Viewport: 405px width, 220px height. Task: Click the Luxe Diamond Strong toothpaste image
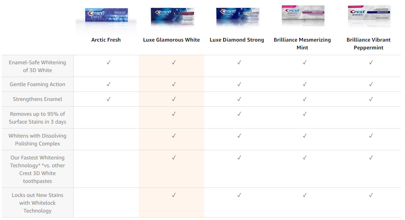pyautogui.click(x=237, y=17)
